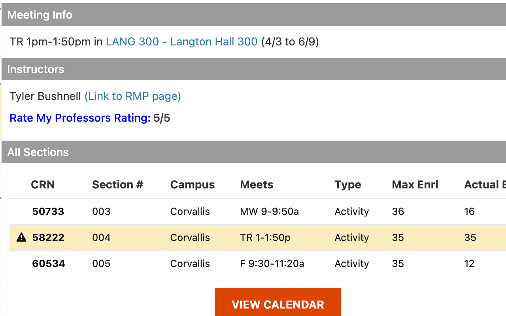Click the F 9:30-11:20a meeting time cell

272,263
